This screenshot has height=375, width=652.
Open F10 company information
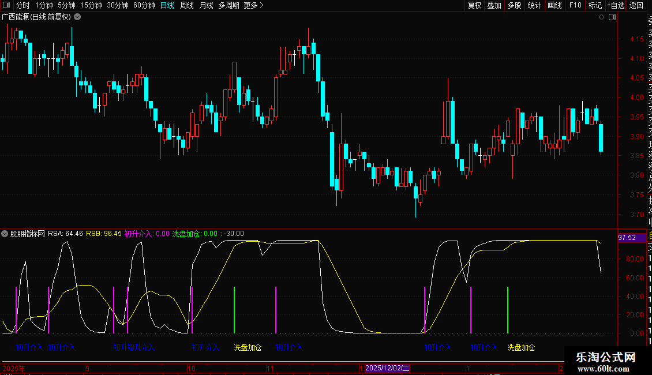[575, 6]
